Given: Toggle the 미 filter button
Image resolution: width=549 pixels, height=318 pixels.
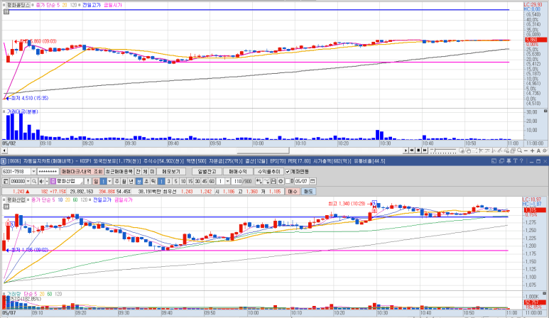Looking at the screenshot, I should tap(152, 171).
